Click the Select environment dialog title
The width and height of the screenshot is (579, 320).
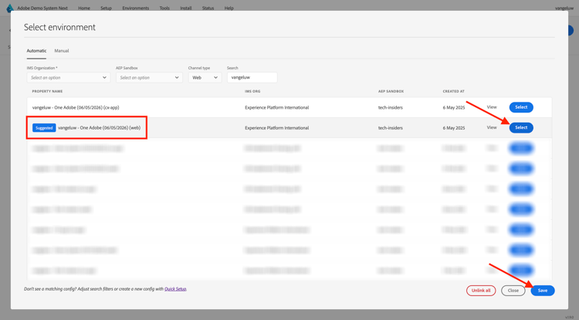point(59,27)
